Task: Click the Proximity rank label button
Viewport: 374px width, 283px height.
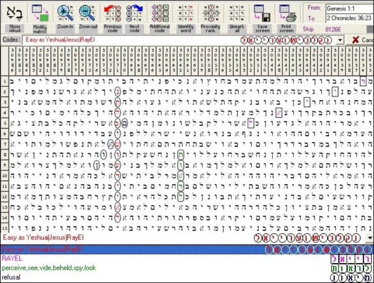Action: click(x=210, y=29)
